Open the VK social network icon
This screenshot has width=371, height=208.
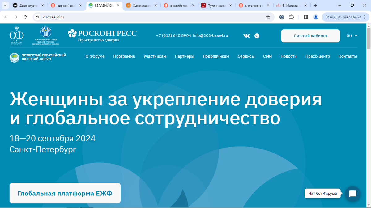coord(247,36)
